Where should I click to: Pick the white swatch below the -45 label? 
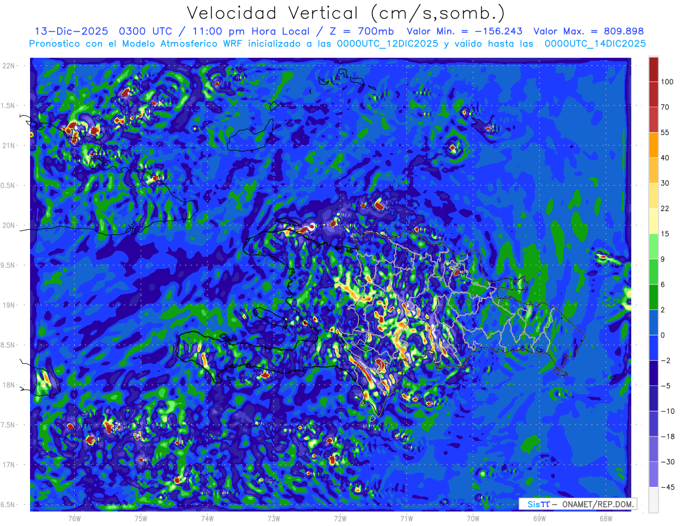click(x=653, y=499)
